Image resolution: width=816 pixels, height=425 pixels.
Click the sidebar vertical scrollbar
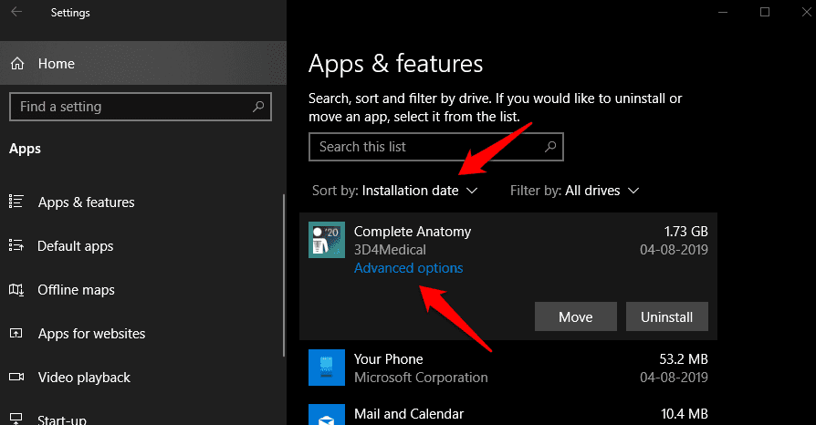pos(284,275)
